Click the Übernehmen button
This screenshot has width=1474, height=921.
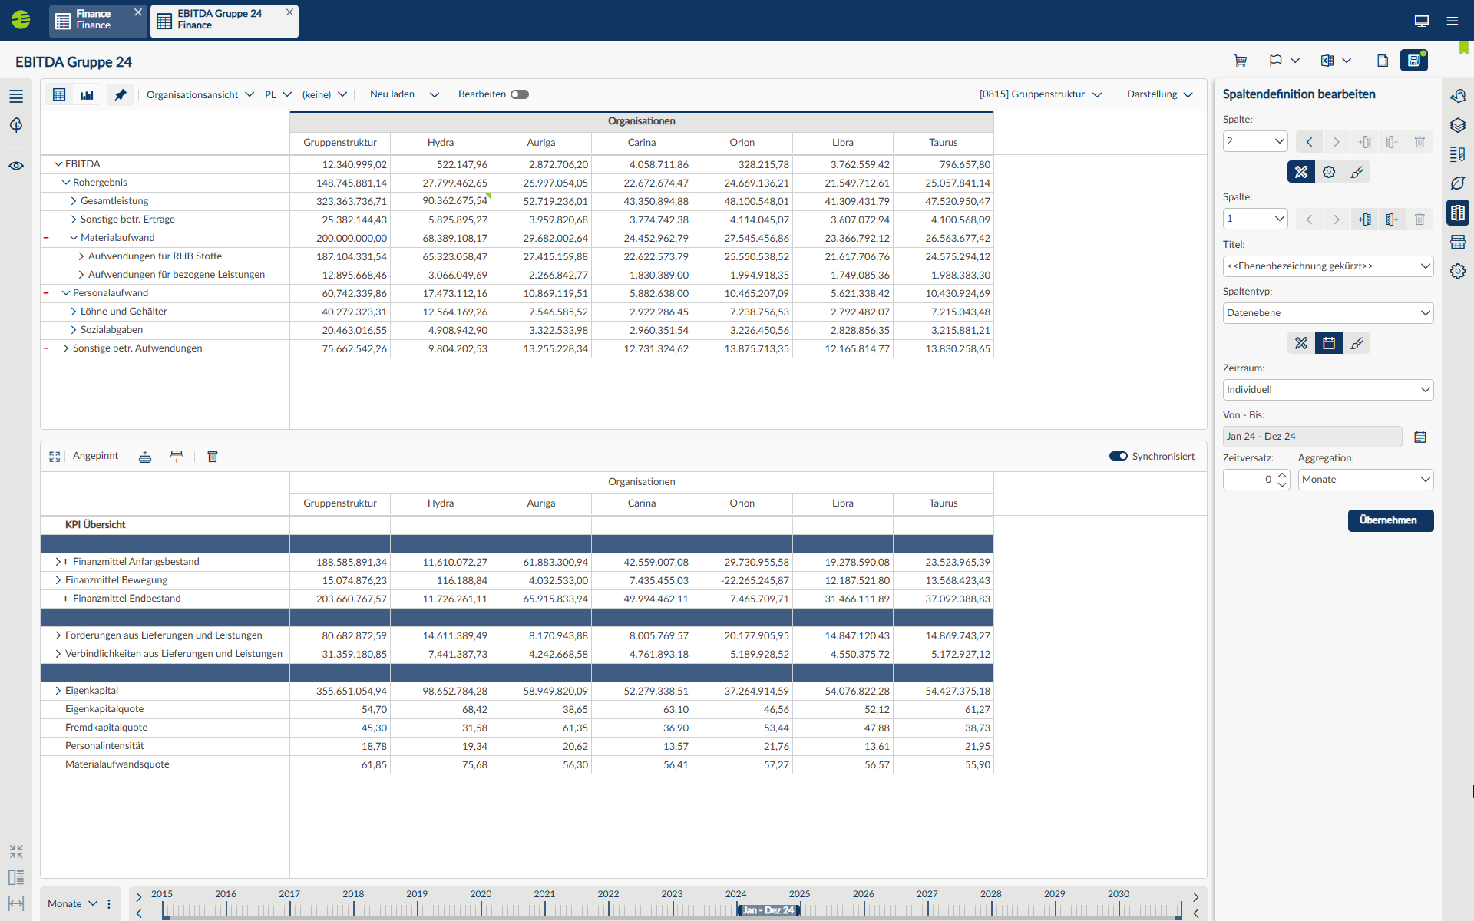(x=1390, y=520)
